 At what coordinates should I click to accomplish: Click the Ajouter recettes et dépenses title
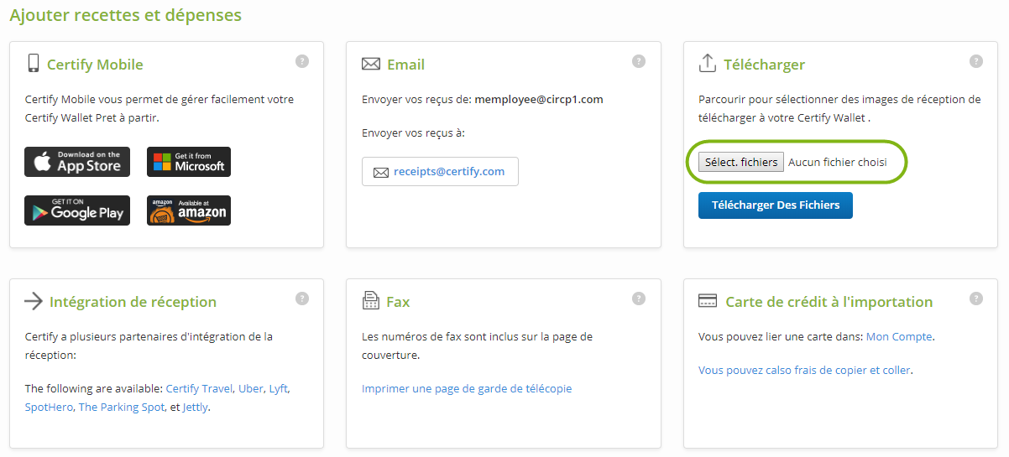[x=126, y=15]
